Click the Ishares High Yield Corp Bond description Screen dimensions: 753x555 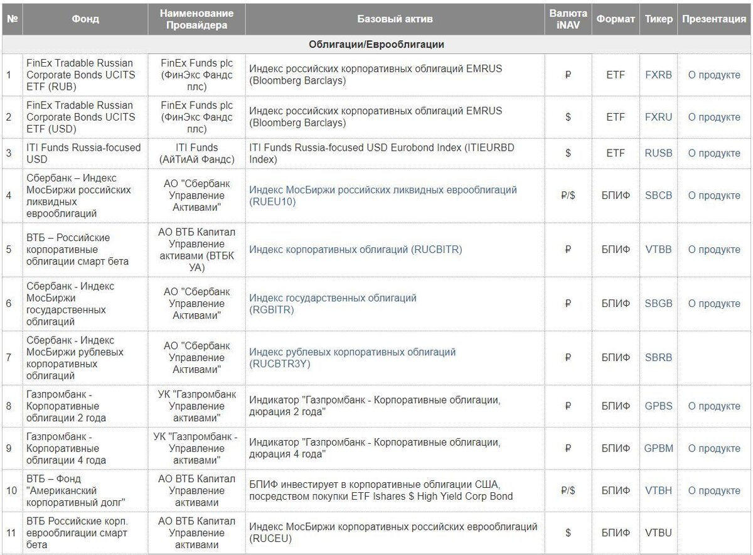click(382, 490)
